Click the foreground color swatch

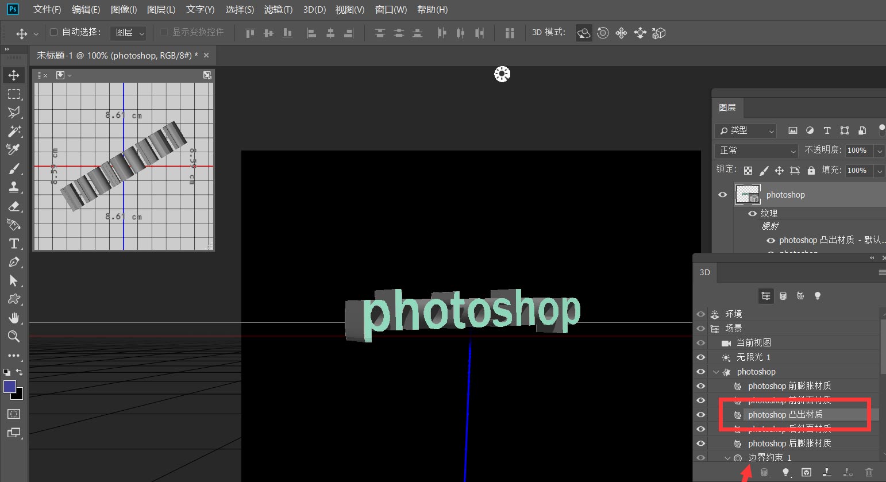click(9, 387)
